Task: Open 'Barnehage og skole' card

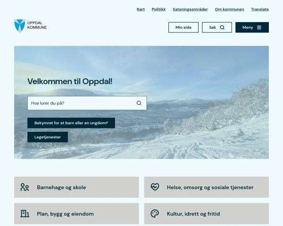Action: point(76,187)
